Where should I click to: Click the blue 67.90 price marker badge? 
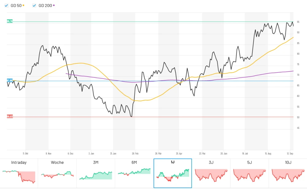coord(10,81)
